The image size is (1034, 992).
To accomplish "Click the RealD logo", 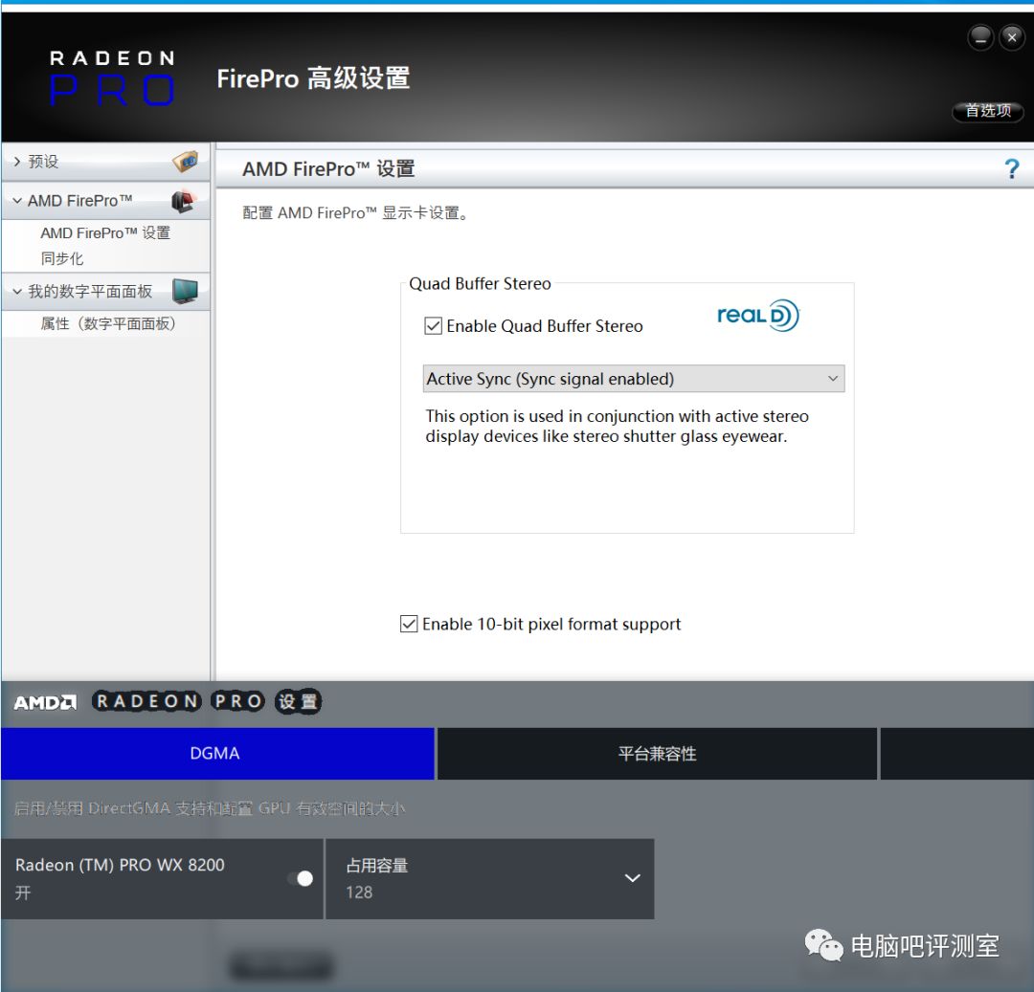I will click(x=758, y=316).
